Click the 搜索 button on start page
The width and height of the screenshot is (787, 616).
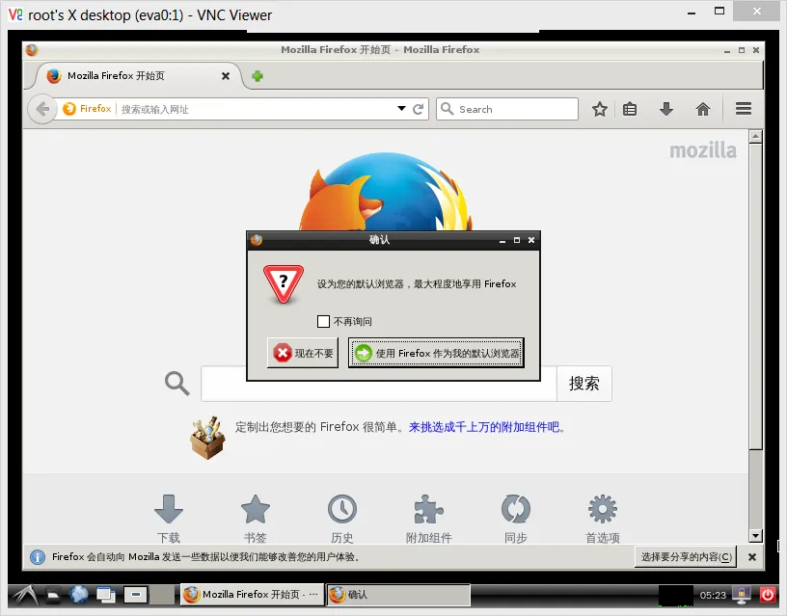click(x=584, y=384)
